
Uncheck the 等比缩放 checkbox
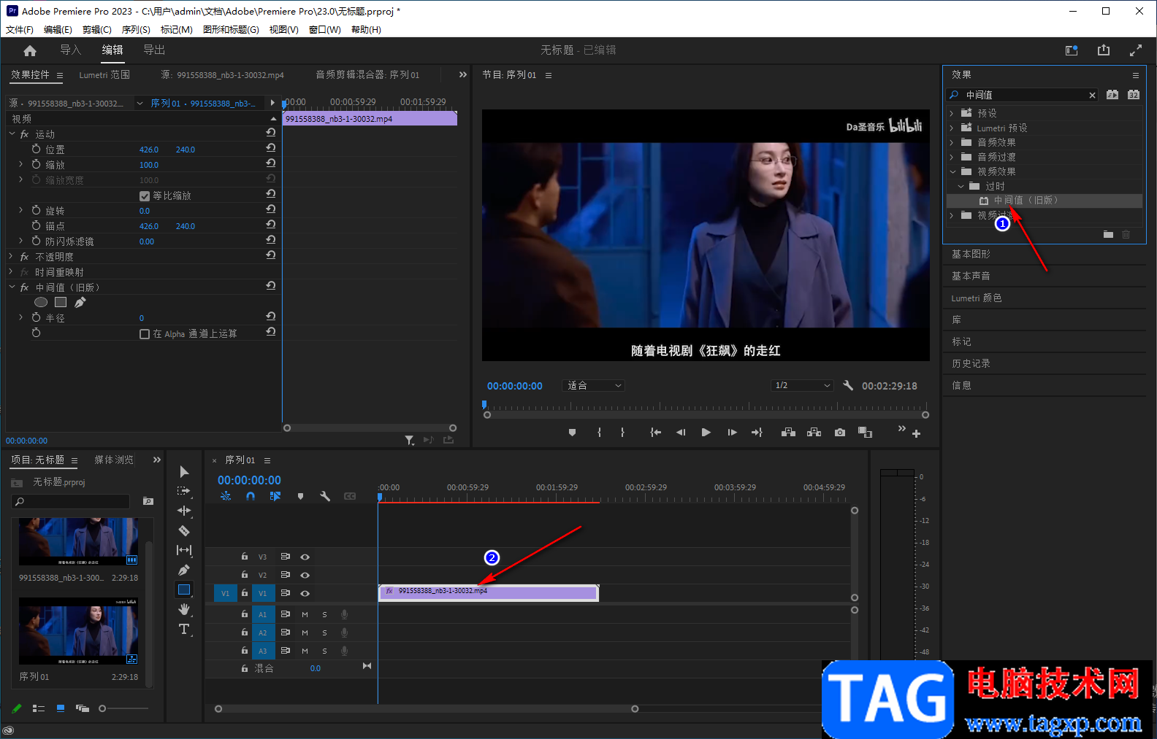[x=145, y=196]
